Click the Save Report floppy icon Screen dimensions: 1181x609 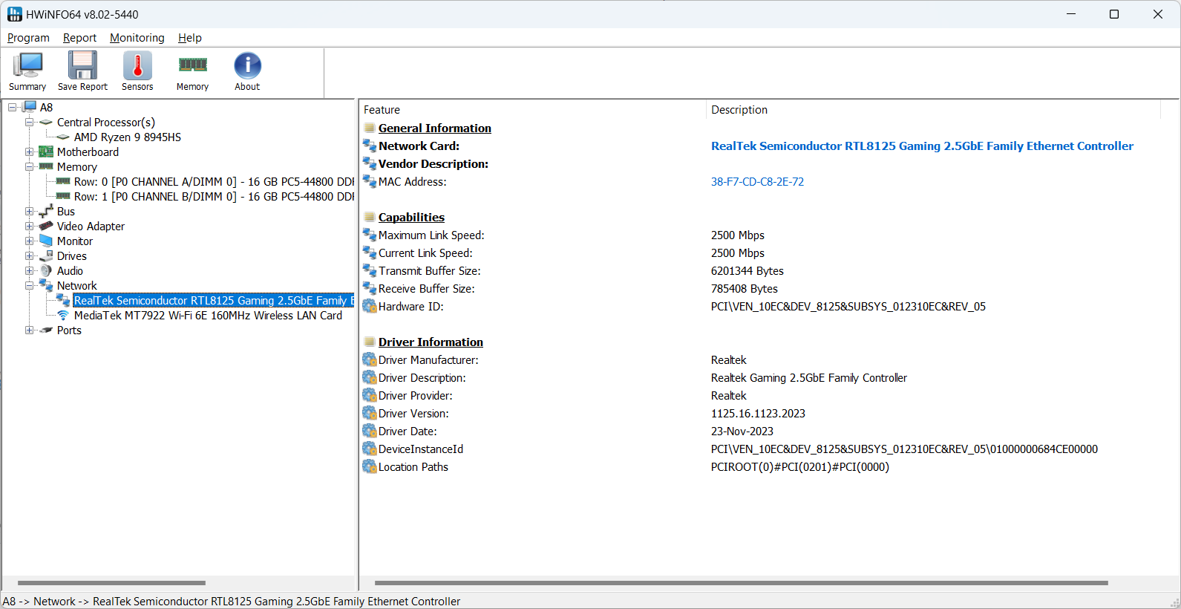pyautogui.click(x=82, y=71)
